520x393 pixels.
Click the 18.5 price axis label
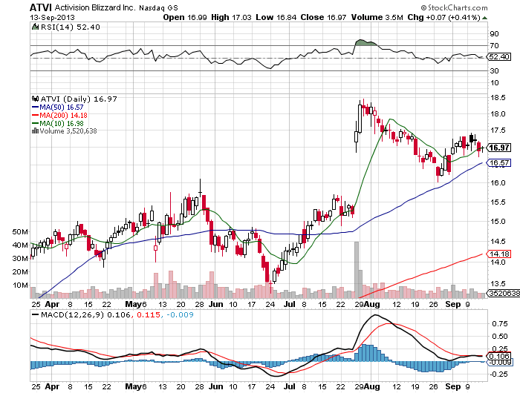pyautogui.click(x=498, y=98)
